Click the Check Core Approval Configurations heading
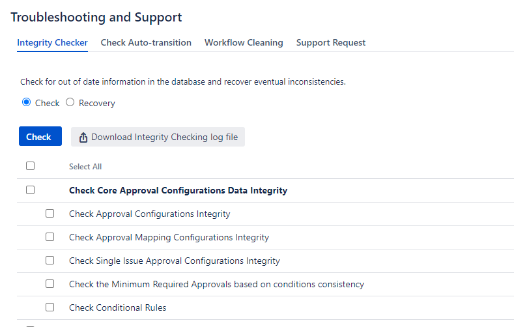Screen dimensions: 514x327 [178, 191]
